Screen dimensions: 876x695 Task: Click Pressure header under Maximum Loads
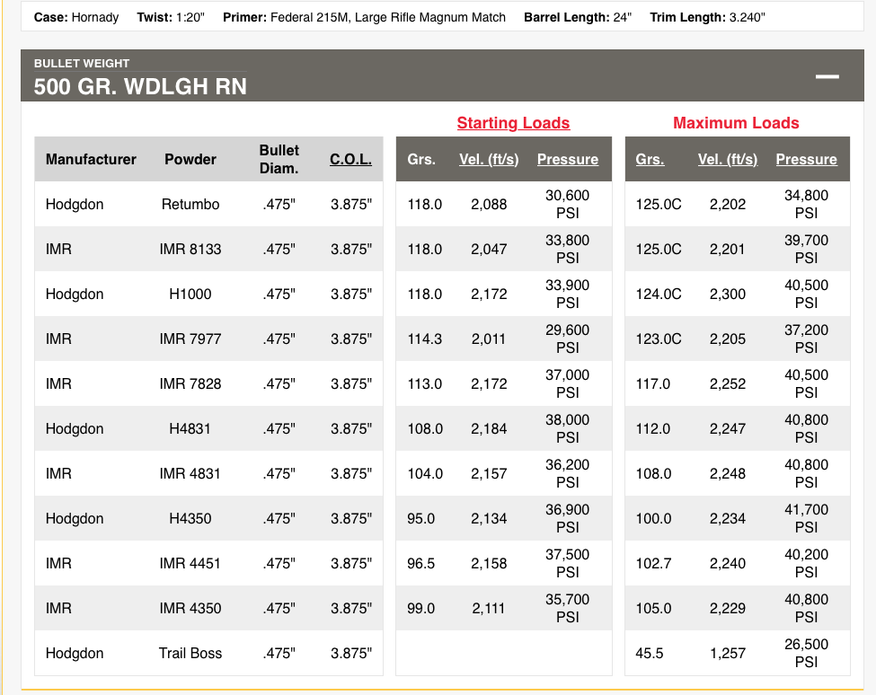pos(806,159)
